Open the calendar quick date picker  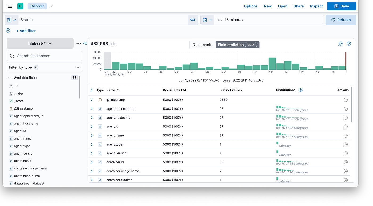(x=207, y=20)
